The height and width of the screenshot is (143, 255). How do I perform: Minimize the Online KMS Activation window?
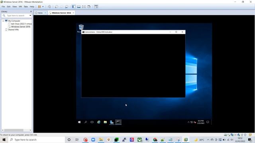point(170,32)
